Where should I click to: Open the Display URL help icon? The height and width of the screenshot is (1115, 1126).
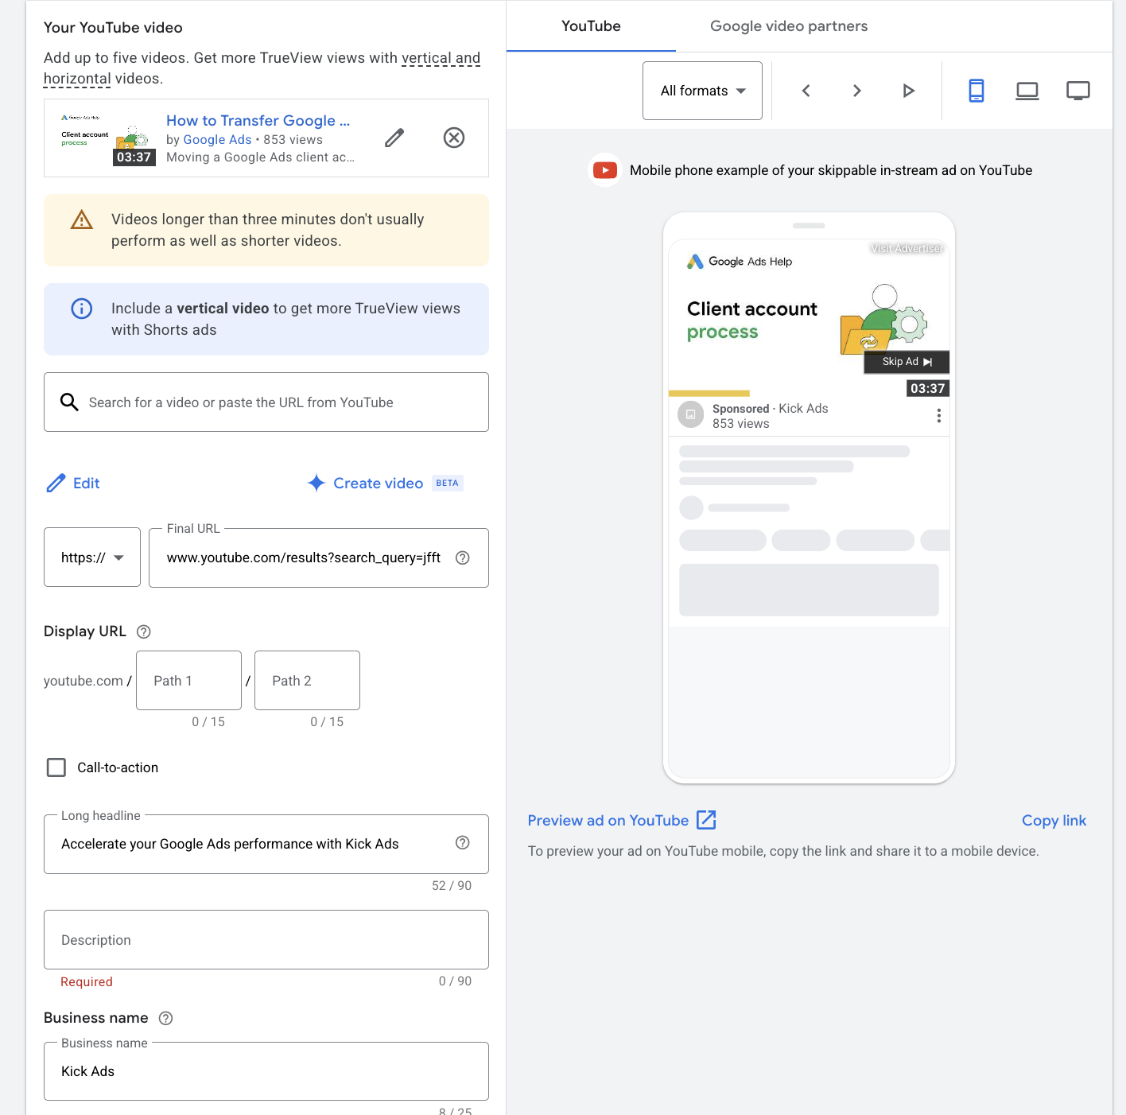pyautogui.click(x=144, y=631)
